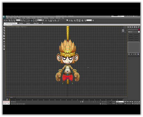The width and height of the screenshot is (143, 117).
Task: Click the Align tool icon
Action: [x=72, y=21]
